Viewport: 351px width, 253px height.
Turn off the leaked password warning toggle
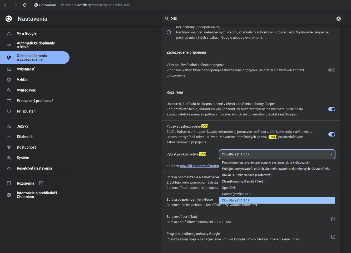click(332, 109)
